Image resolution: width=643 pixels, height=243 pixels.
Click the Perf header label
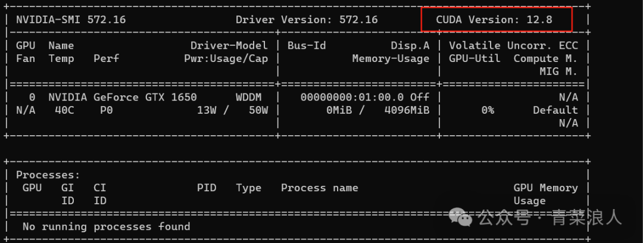point(106,58)
